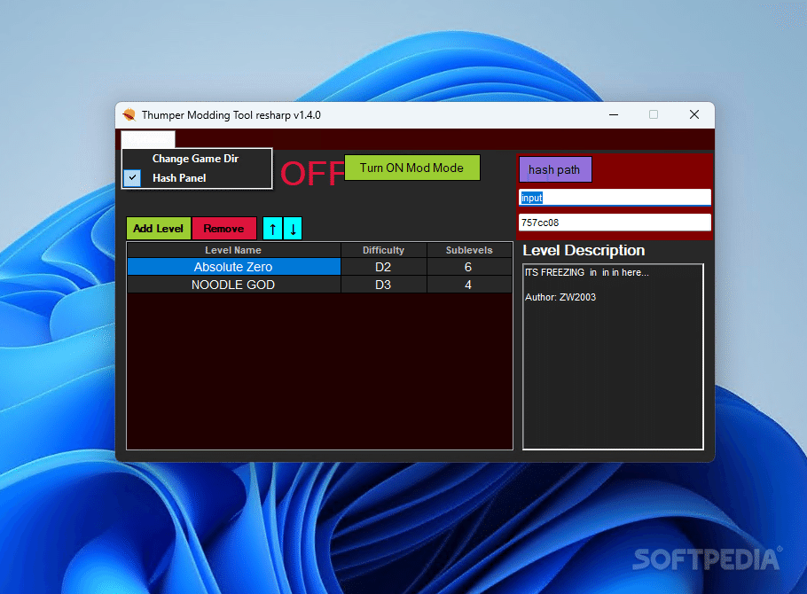807x594 pixels.
Task: Click the Difficulty column header
Action: click(383, 250)
